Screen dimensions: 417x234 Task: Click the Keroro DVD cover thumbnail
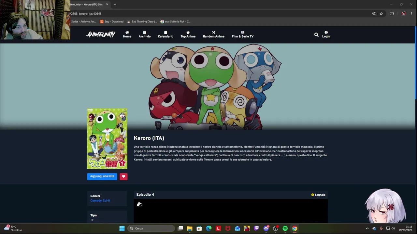point(107,139)
